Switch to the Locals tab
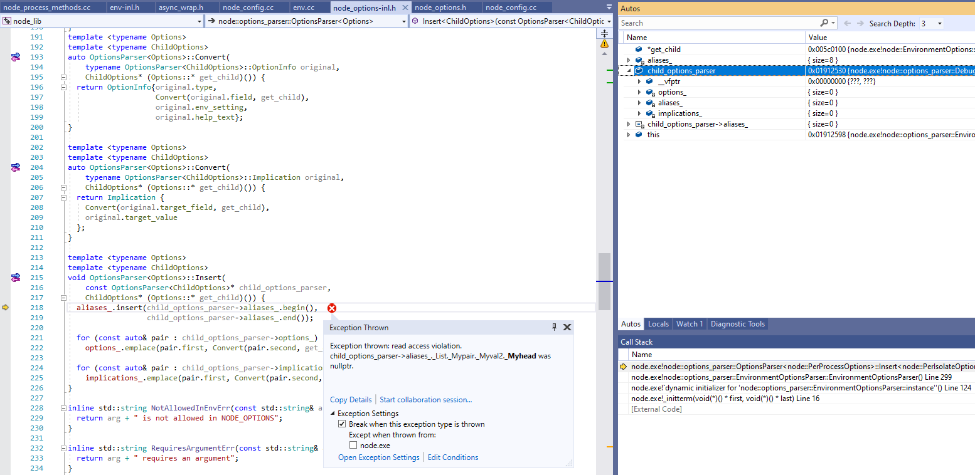This screenshot has height=475, width=975. point(658,324)
